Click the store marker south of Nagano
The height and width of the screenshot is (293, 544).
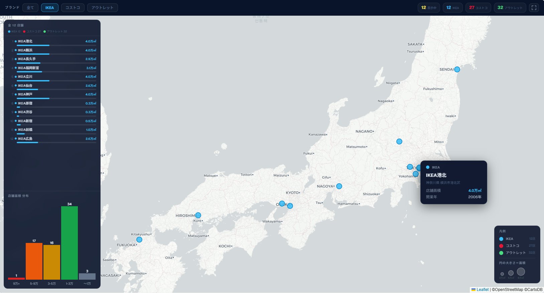click(399, 141)
